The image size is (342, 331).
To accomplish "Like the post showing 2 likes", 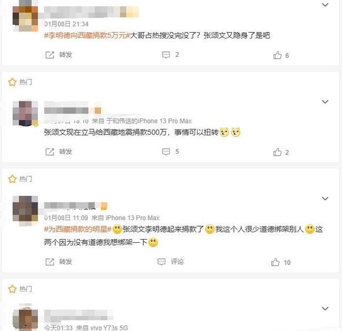I will click(x=281, y=152).
